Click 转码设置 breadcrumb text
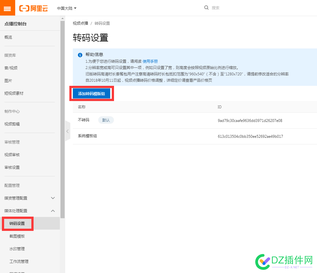317x273 pixels. (102, 23)
